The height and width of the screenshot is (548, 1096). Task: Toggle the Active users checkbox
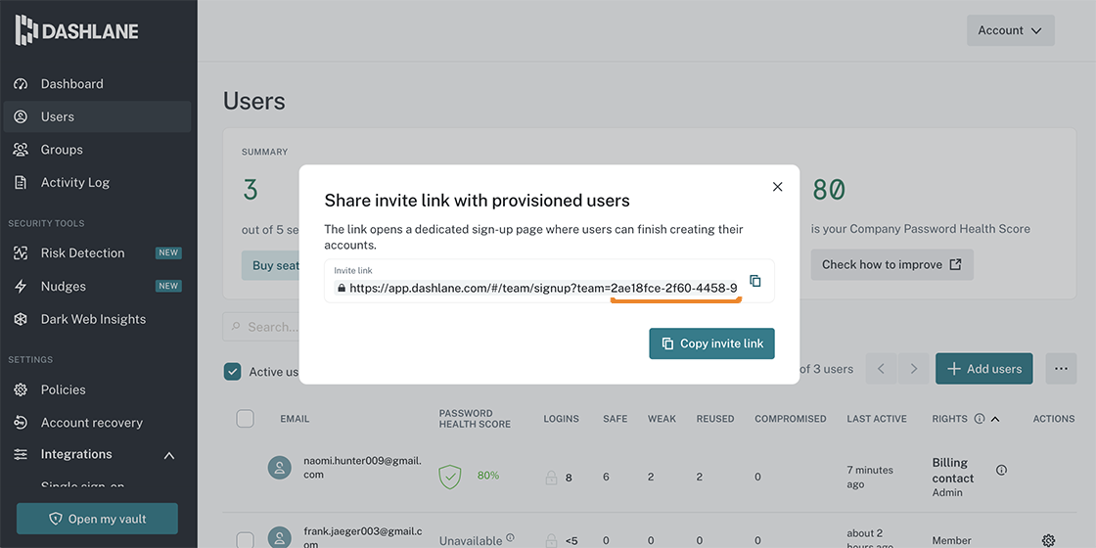(x=232, y=372)
